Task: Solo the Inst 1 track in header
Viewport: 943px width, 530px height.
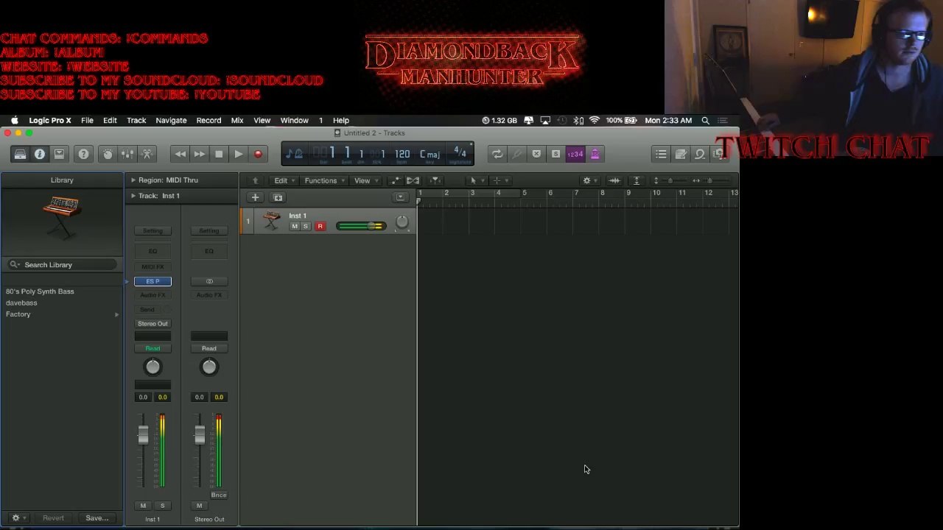Action: point(306,226)
